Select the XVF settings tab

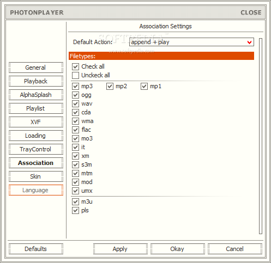36,122
